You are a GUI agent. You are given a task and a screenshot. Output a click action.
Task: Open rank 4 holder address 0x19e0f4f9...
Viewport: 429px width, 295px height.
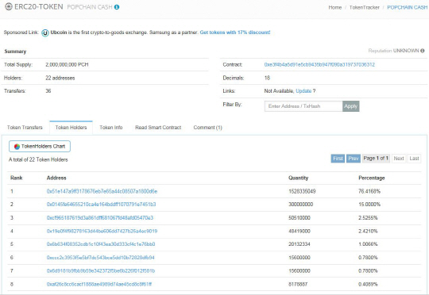click(102, 231)
